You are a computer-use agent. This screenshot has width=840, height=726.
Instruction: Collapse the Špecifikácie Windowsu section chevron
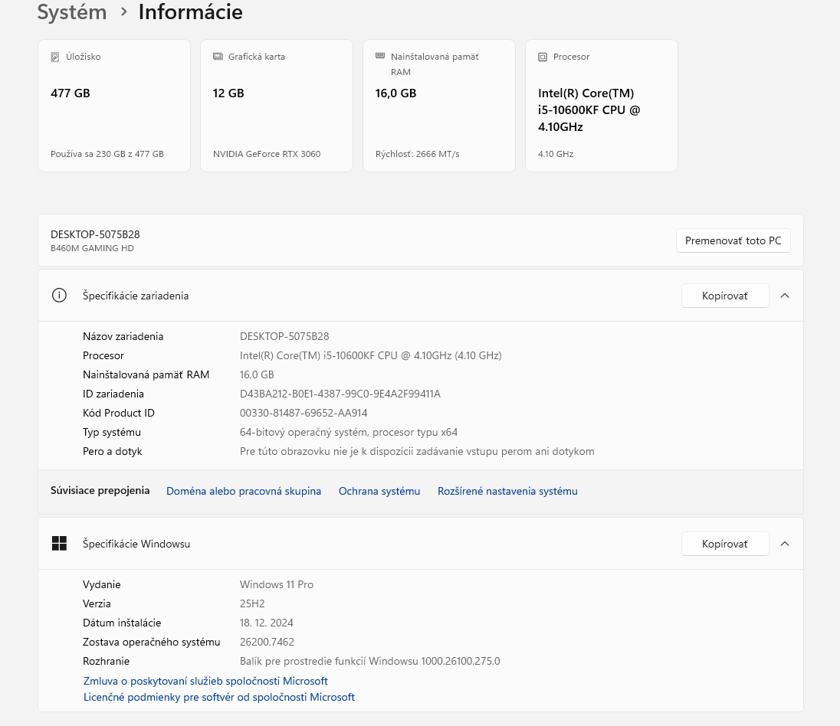pyautogui.click(x=784, y=544)
